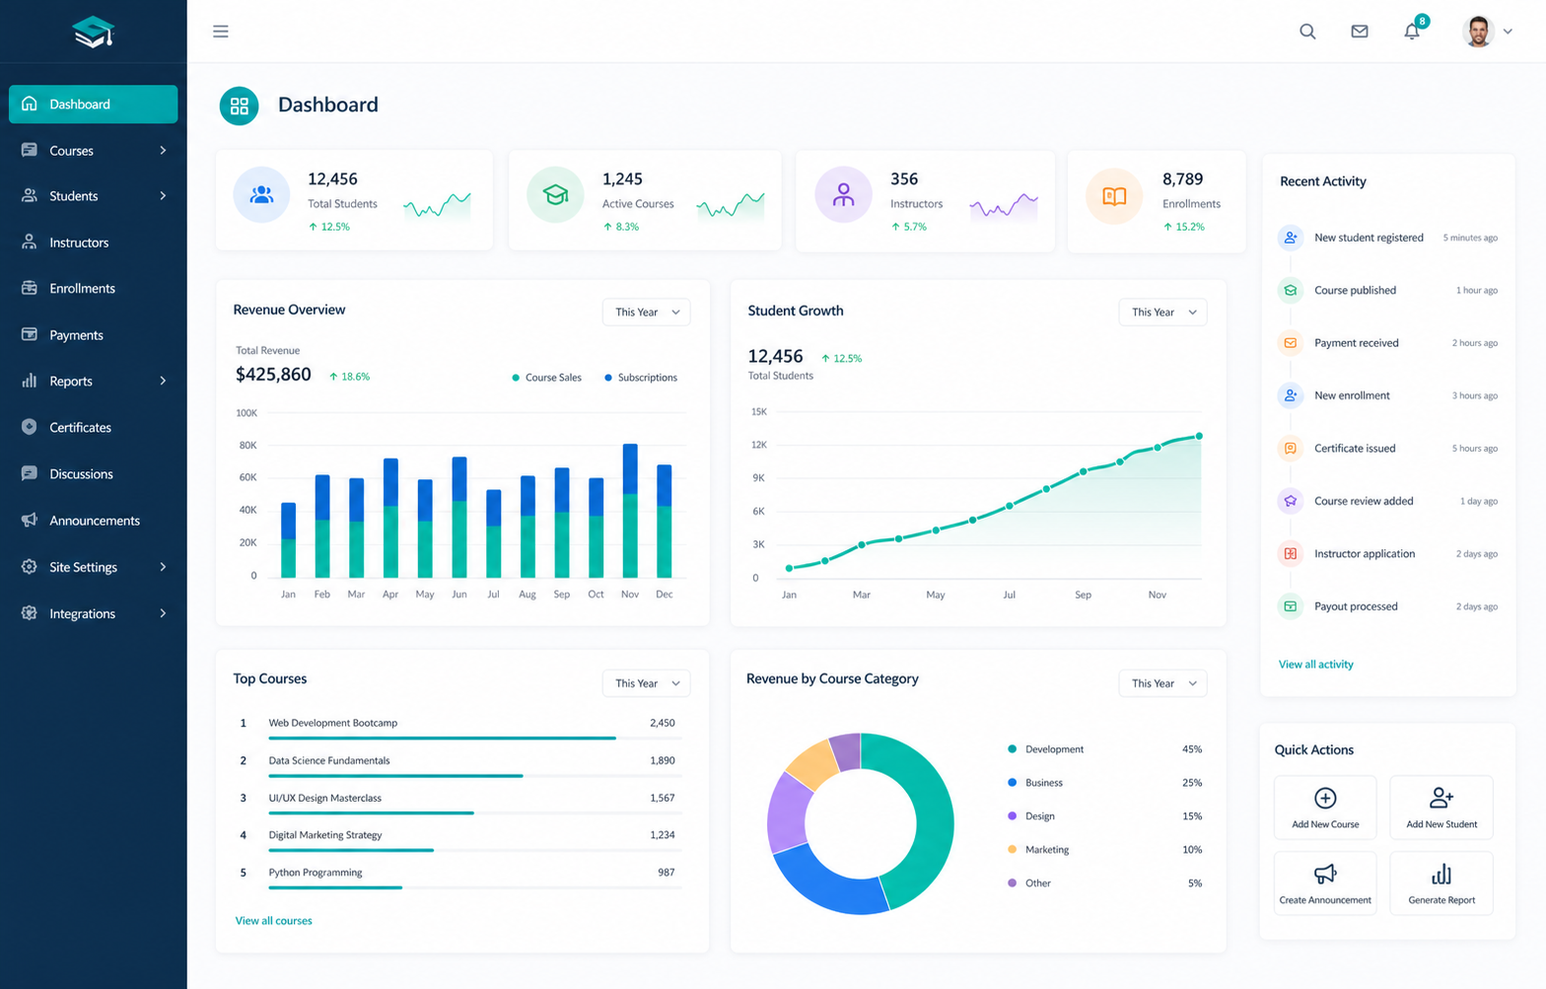This screenshot has width=1546, height=989.
Task: Click Add New Student quick action
Action: point(1441,808)
